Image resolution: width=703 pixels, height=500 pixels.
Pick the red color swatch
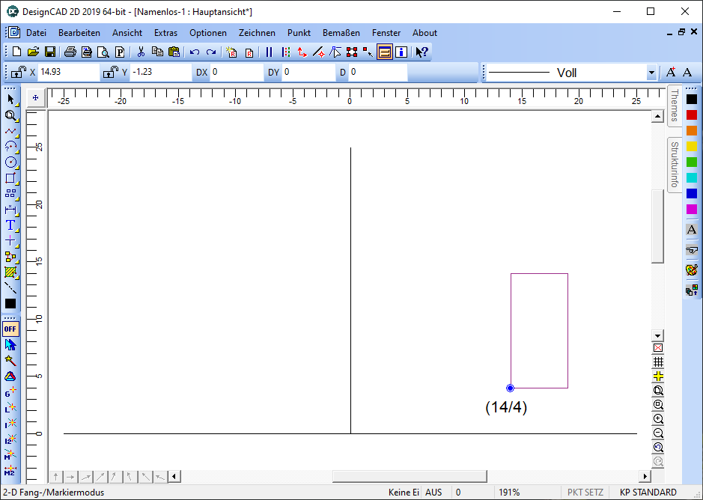click(691, 115)
